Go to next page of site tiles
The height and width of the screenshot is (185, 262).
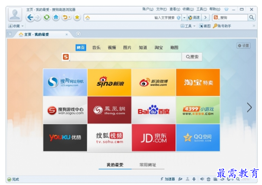pyautogui.click(x=249, y=108)
